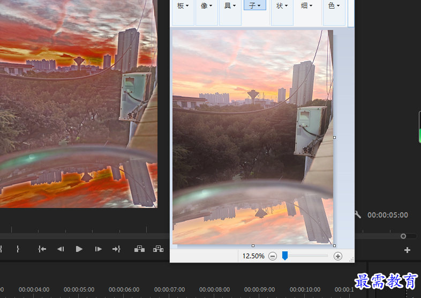Click the Lift button in Premiere
Image resolution: width=421 pixels, height=298 pixels.
point(139,249)
